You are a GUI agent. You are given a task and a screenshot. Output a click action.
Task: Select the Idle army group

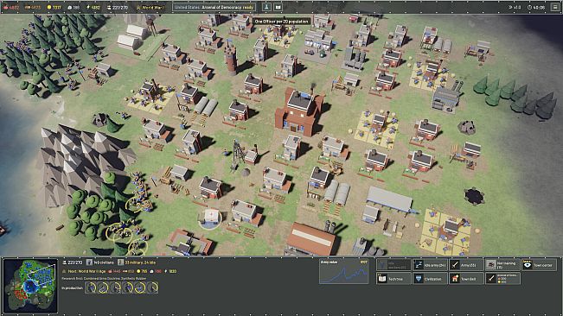click(x=430, y=265)
